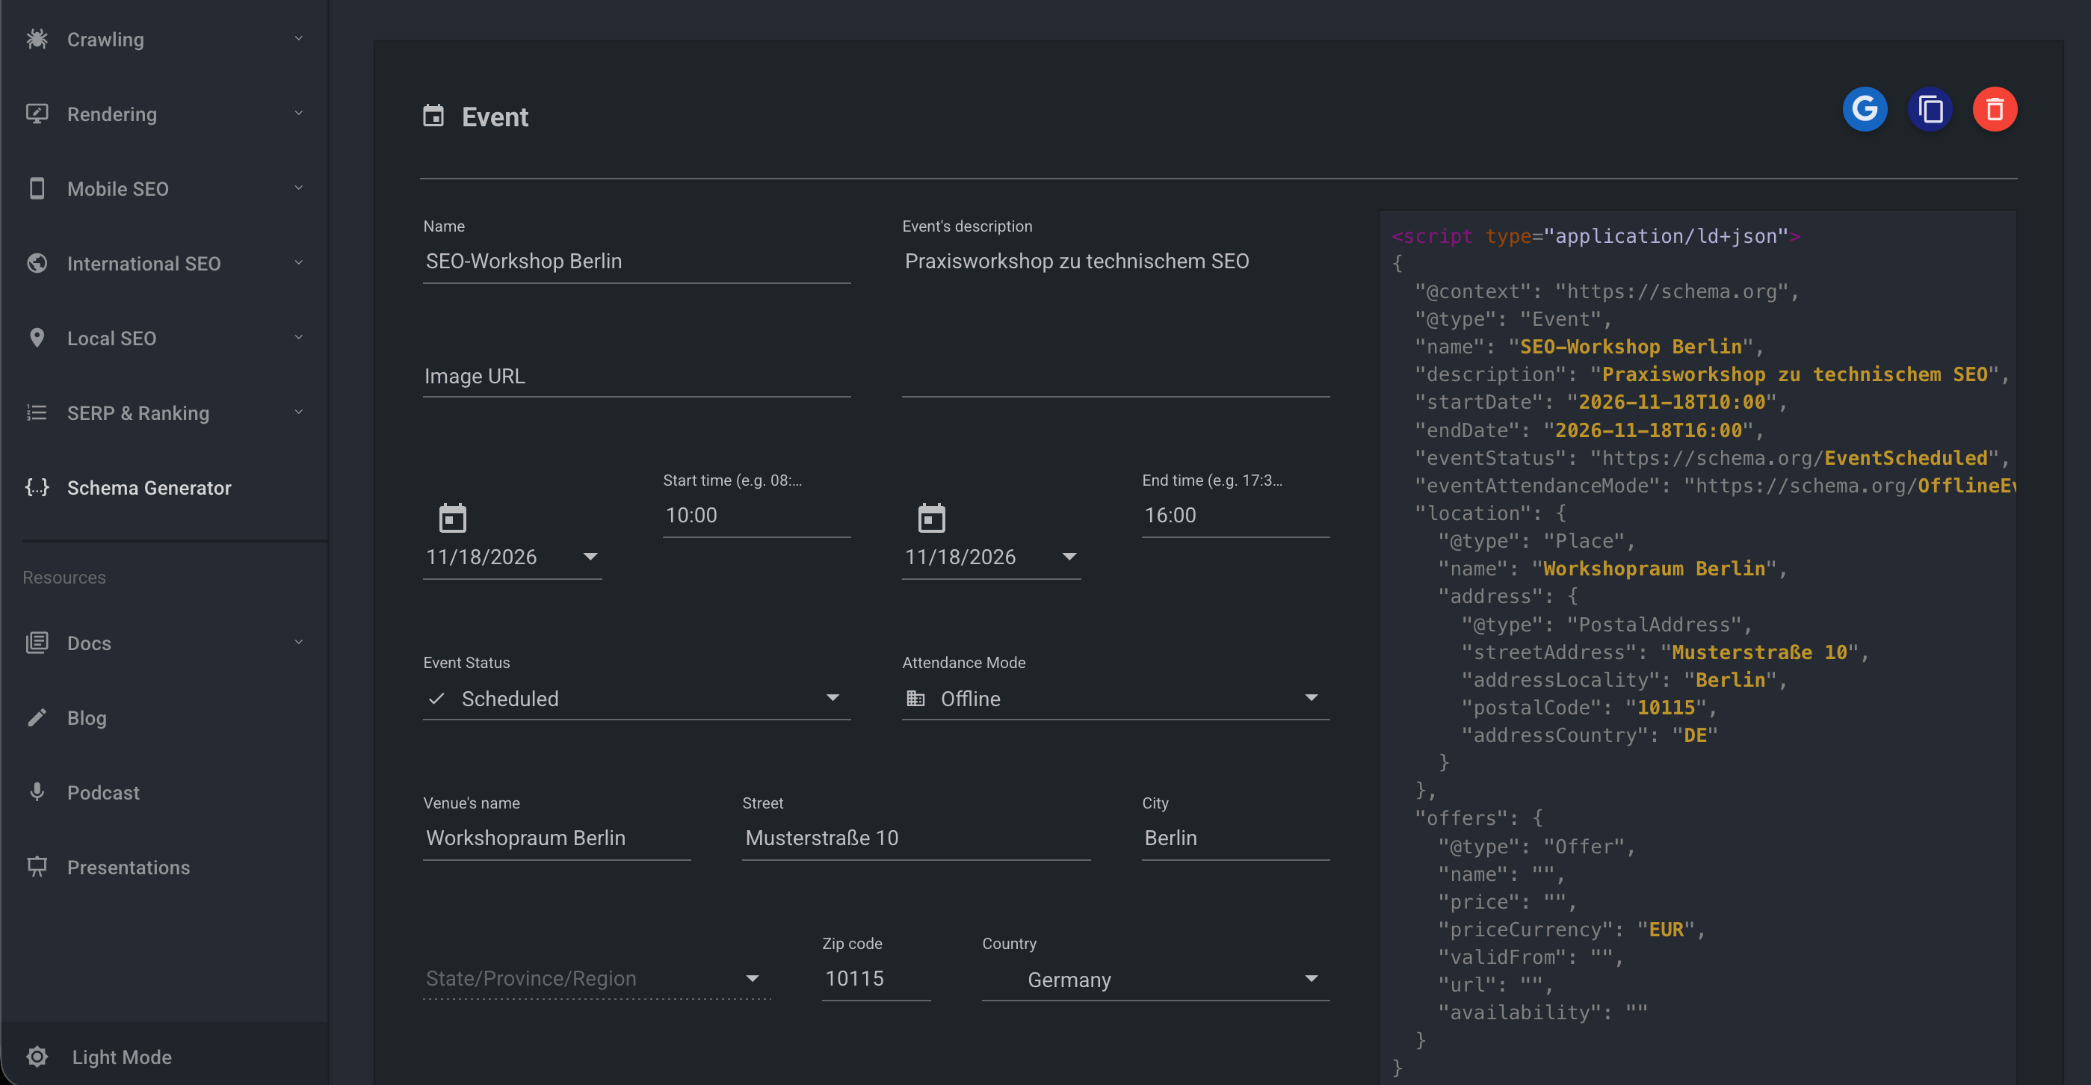The width and height of the screenshot is (2091, 1085).
Task: Click the Image URL input field
Action: tap(637, 377)
